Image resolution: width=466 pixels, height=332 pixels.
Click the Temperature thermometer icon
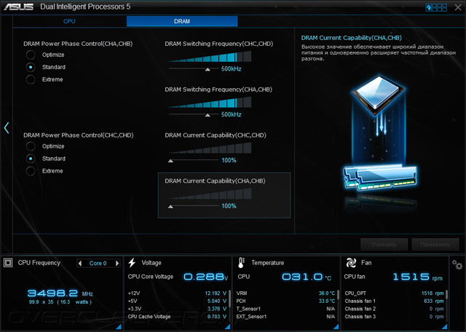[241, 263]
